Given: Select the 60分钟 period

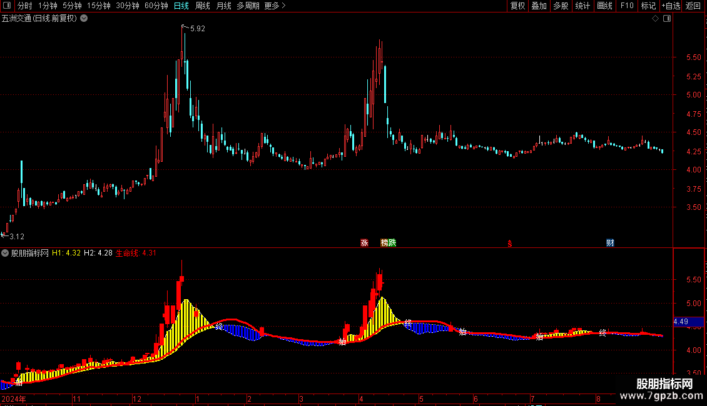Looking at the screenshot, I should tap(156, 6).
